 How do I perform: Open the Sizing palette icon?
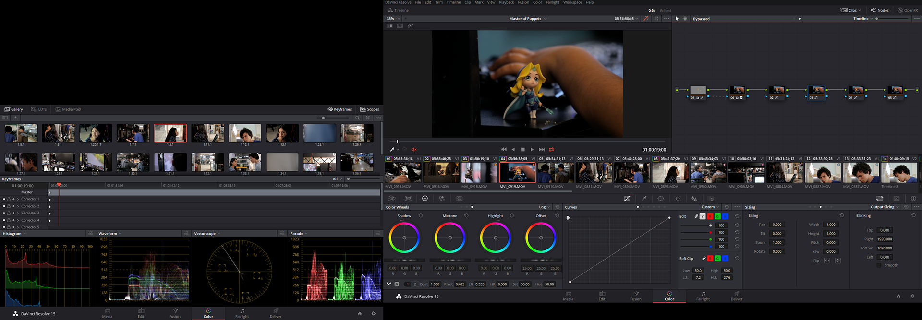pyautogui.click(x=879, y=198)
